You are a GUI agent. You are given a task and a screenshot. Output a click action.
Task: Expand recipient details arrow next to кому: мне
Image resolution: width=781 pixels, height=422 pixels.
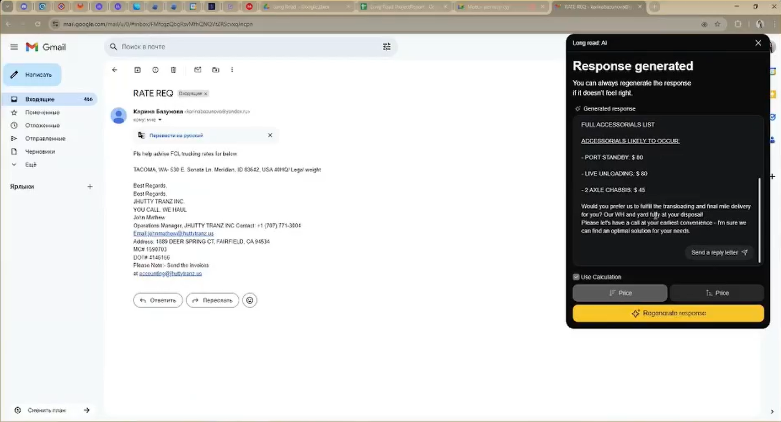coord(160,120)
